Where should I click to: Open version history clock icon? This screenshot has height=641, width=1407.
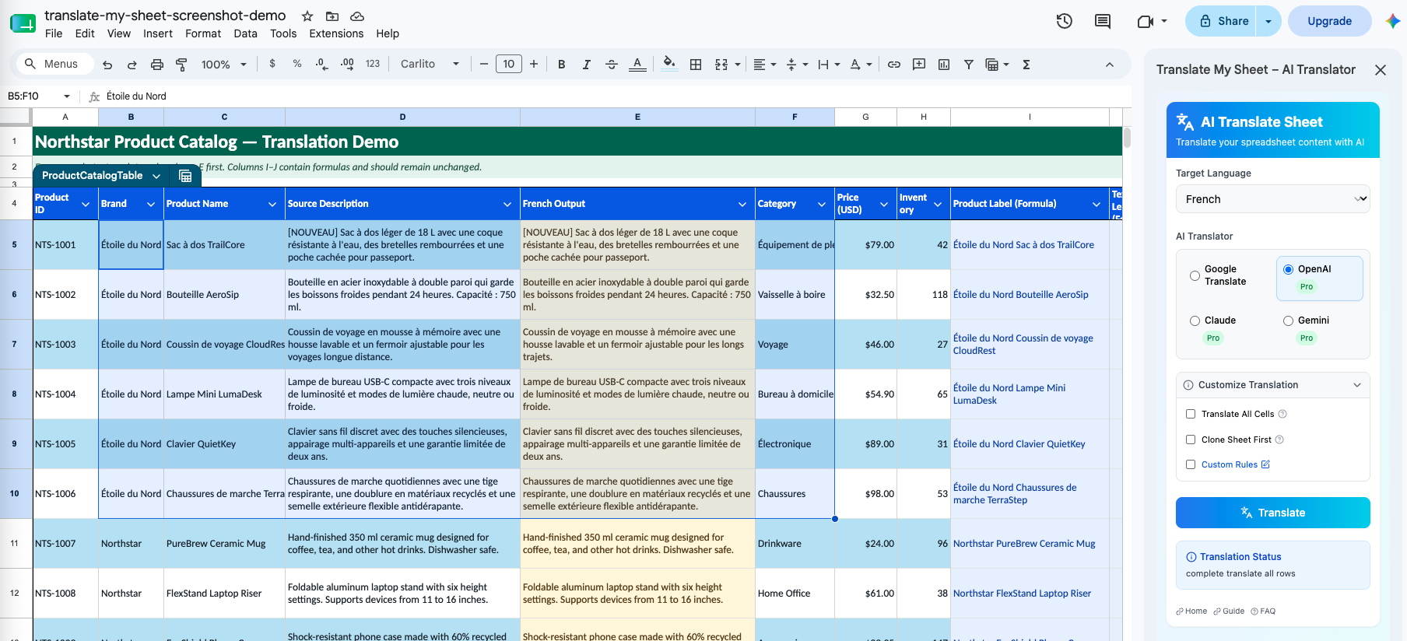pos(1065,21)
